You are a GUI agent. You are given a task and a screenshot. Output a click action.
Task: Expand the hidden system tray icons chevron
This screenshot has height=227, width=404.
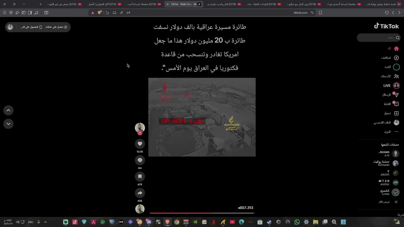coord(45,222)
